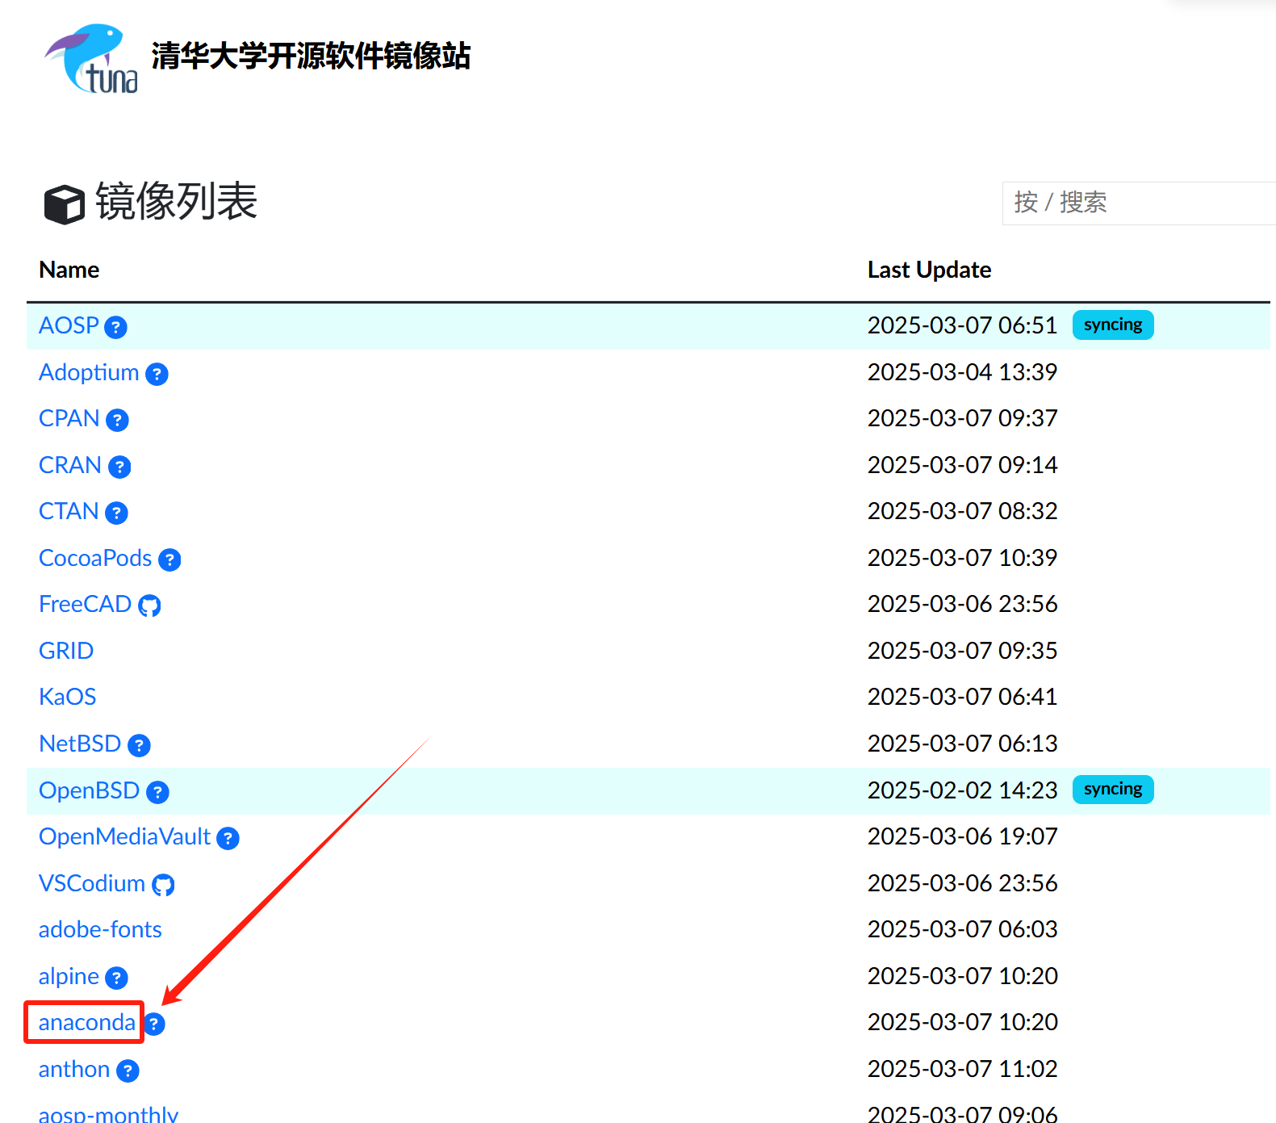Click the Last Update column header

point(930,270)
